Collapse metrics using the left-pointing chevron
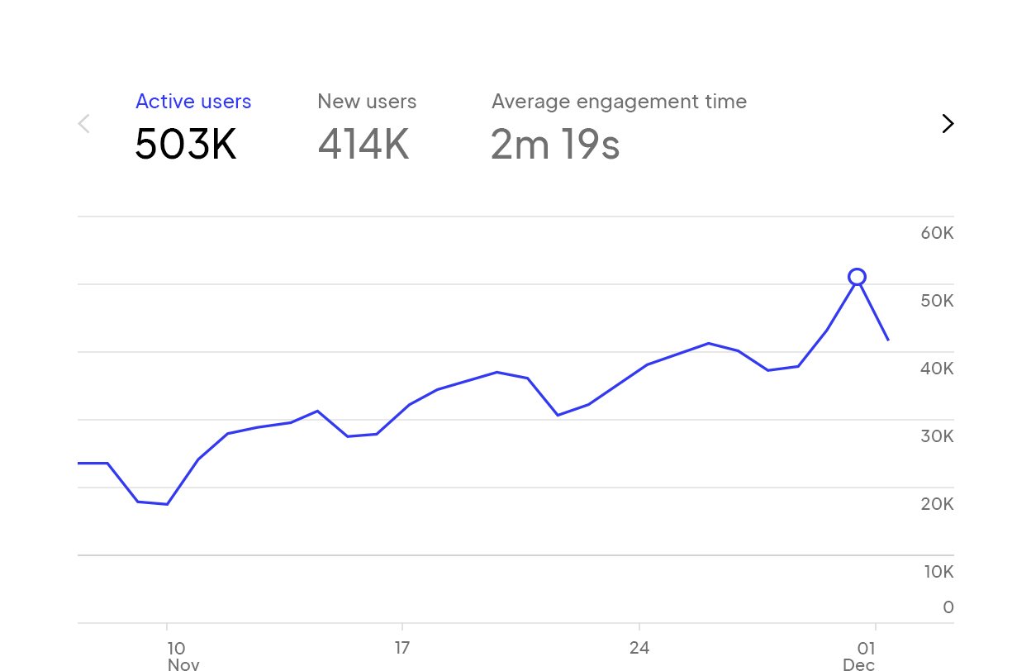Image resolution: width=1031 pixels, height=671 pixels. coord(83,123)
